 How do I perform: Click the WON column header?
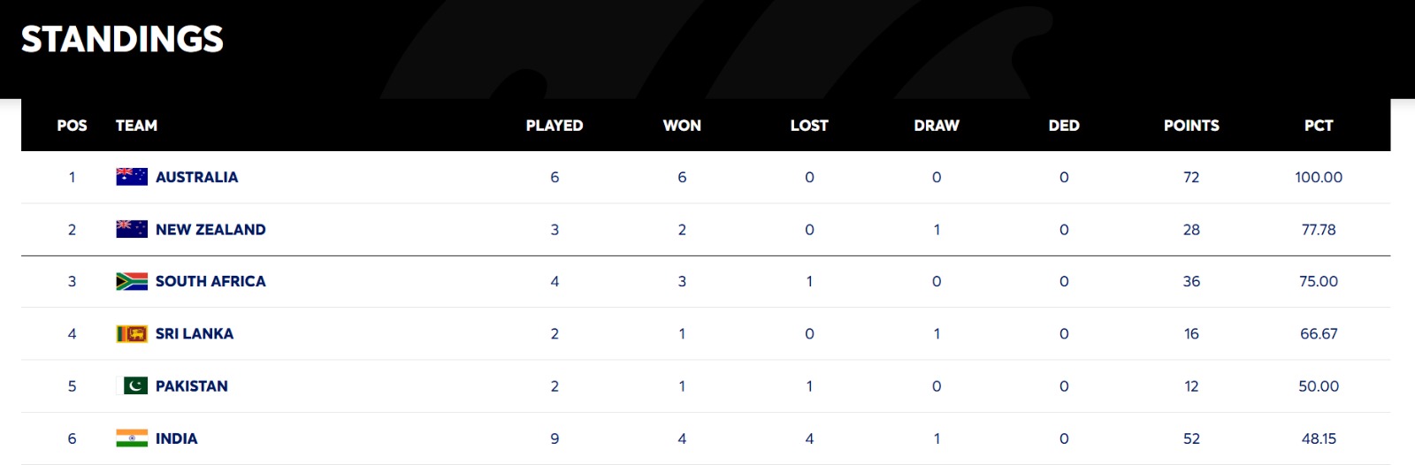(682, 126)
